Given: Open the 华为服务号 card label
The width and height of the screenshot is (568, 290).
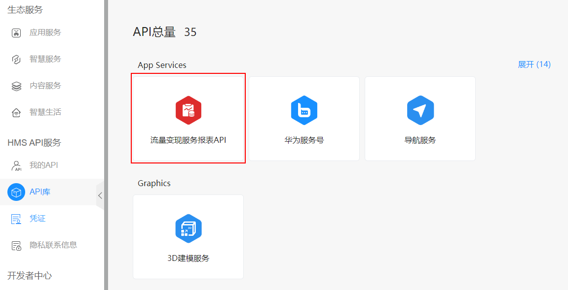Looking at the screenshot, I should click(304, 140).
